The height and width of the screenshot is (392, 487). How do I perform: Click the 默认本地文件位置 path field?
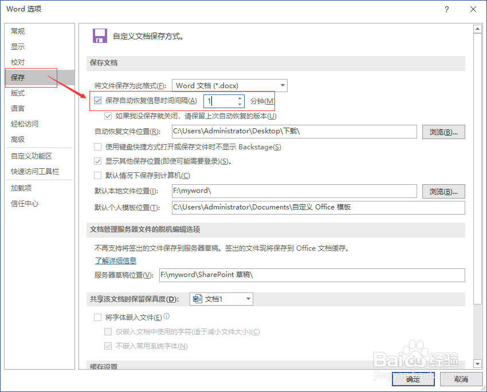pos(294,191)
